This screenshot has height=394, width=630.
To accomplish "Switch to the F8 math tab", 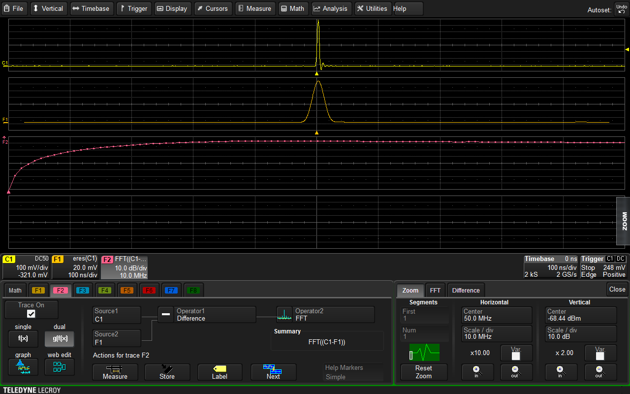I will [193, 290].
